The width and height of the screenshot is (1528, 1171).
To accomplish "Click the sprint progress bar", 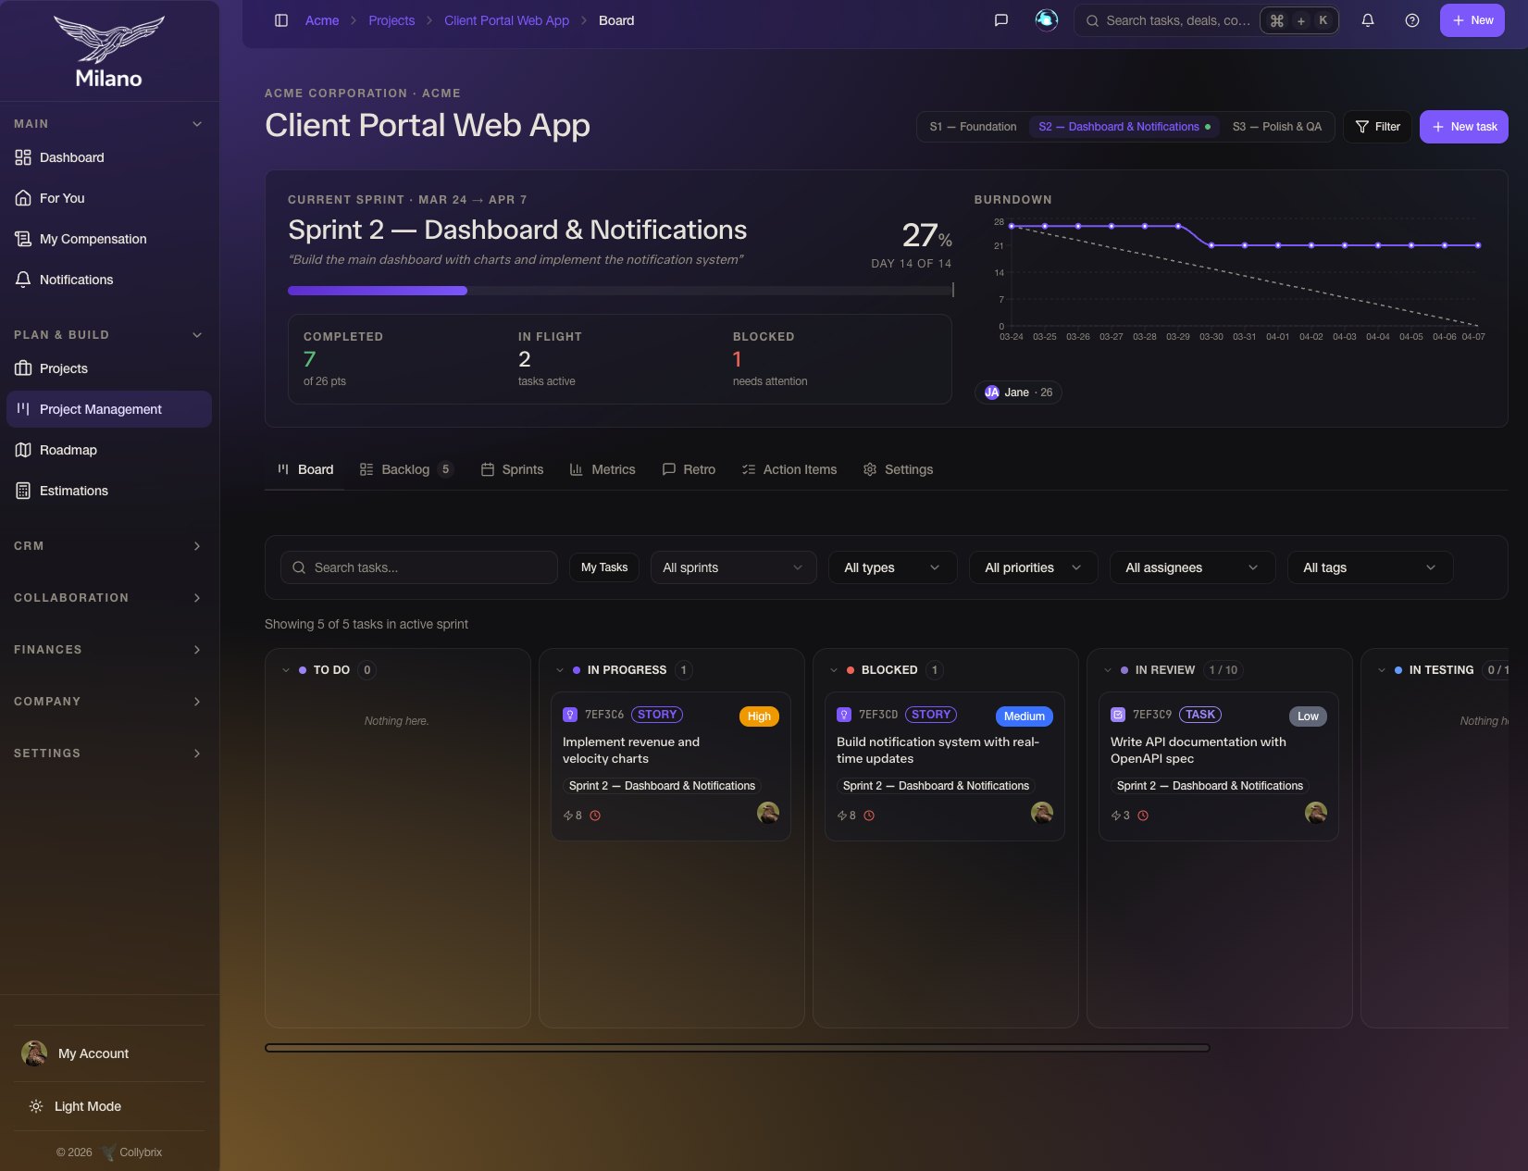I will pos(620,291).
